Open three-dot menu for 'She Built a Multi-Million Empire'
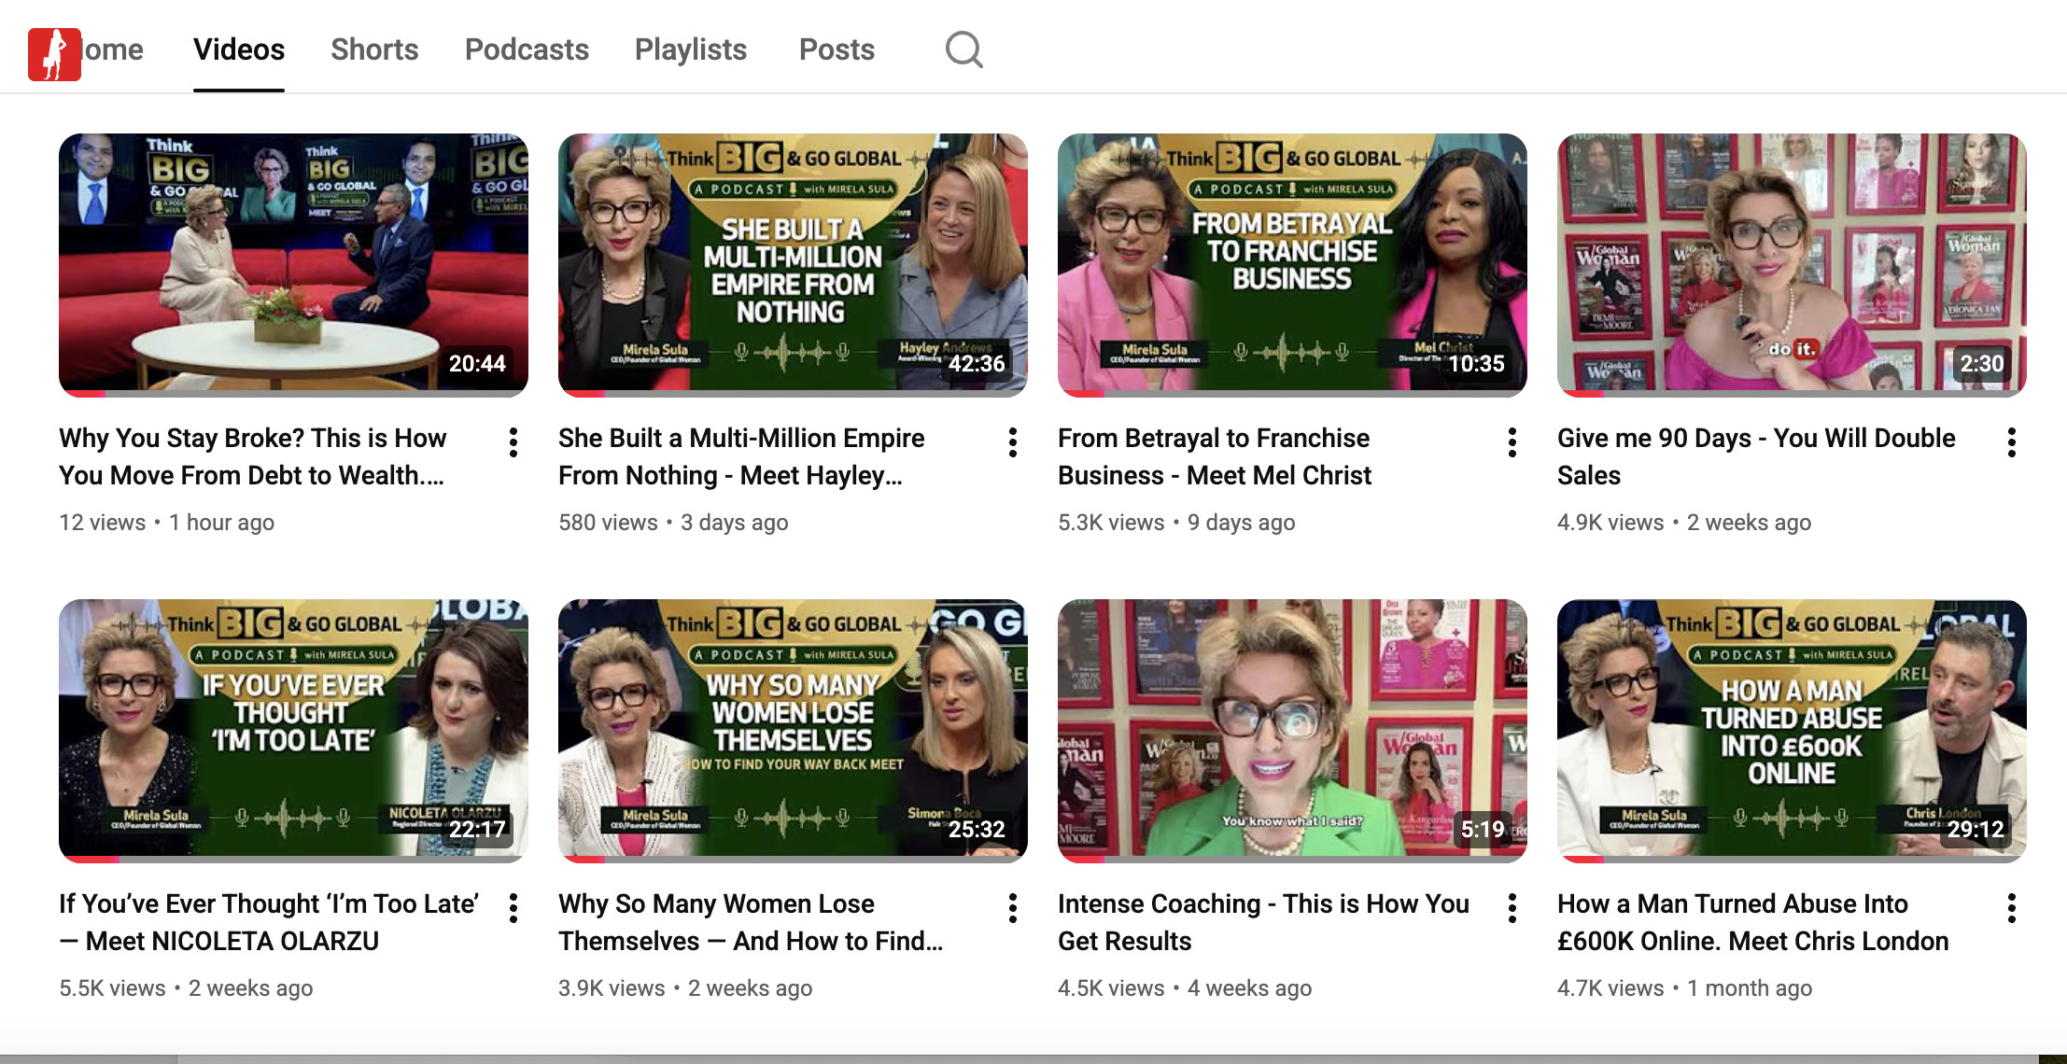Viewport: 2067px width, 1064px height. [1013, 442]
